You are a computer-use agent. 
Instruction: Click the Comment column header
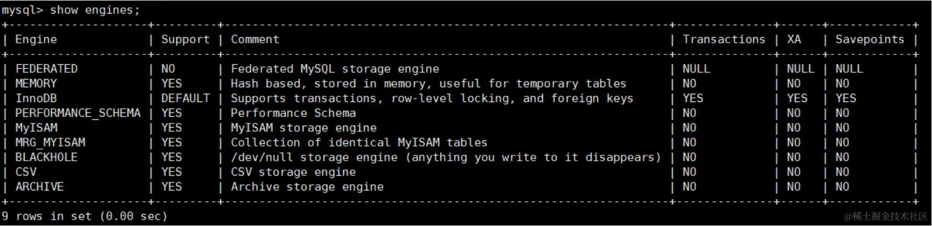(255, 39)
